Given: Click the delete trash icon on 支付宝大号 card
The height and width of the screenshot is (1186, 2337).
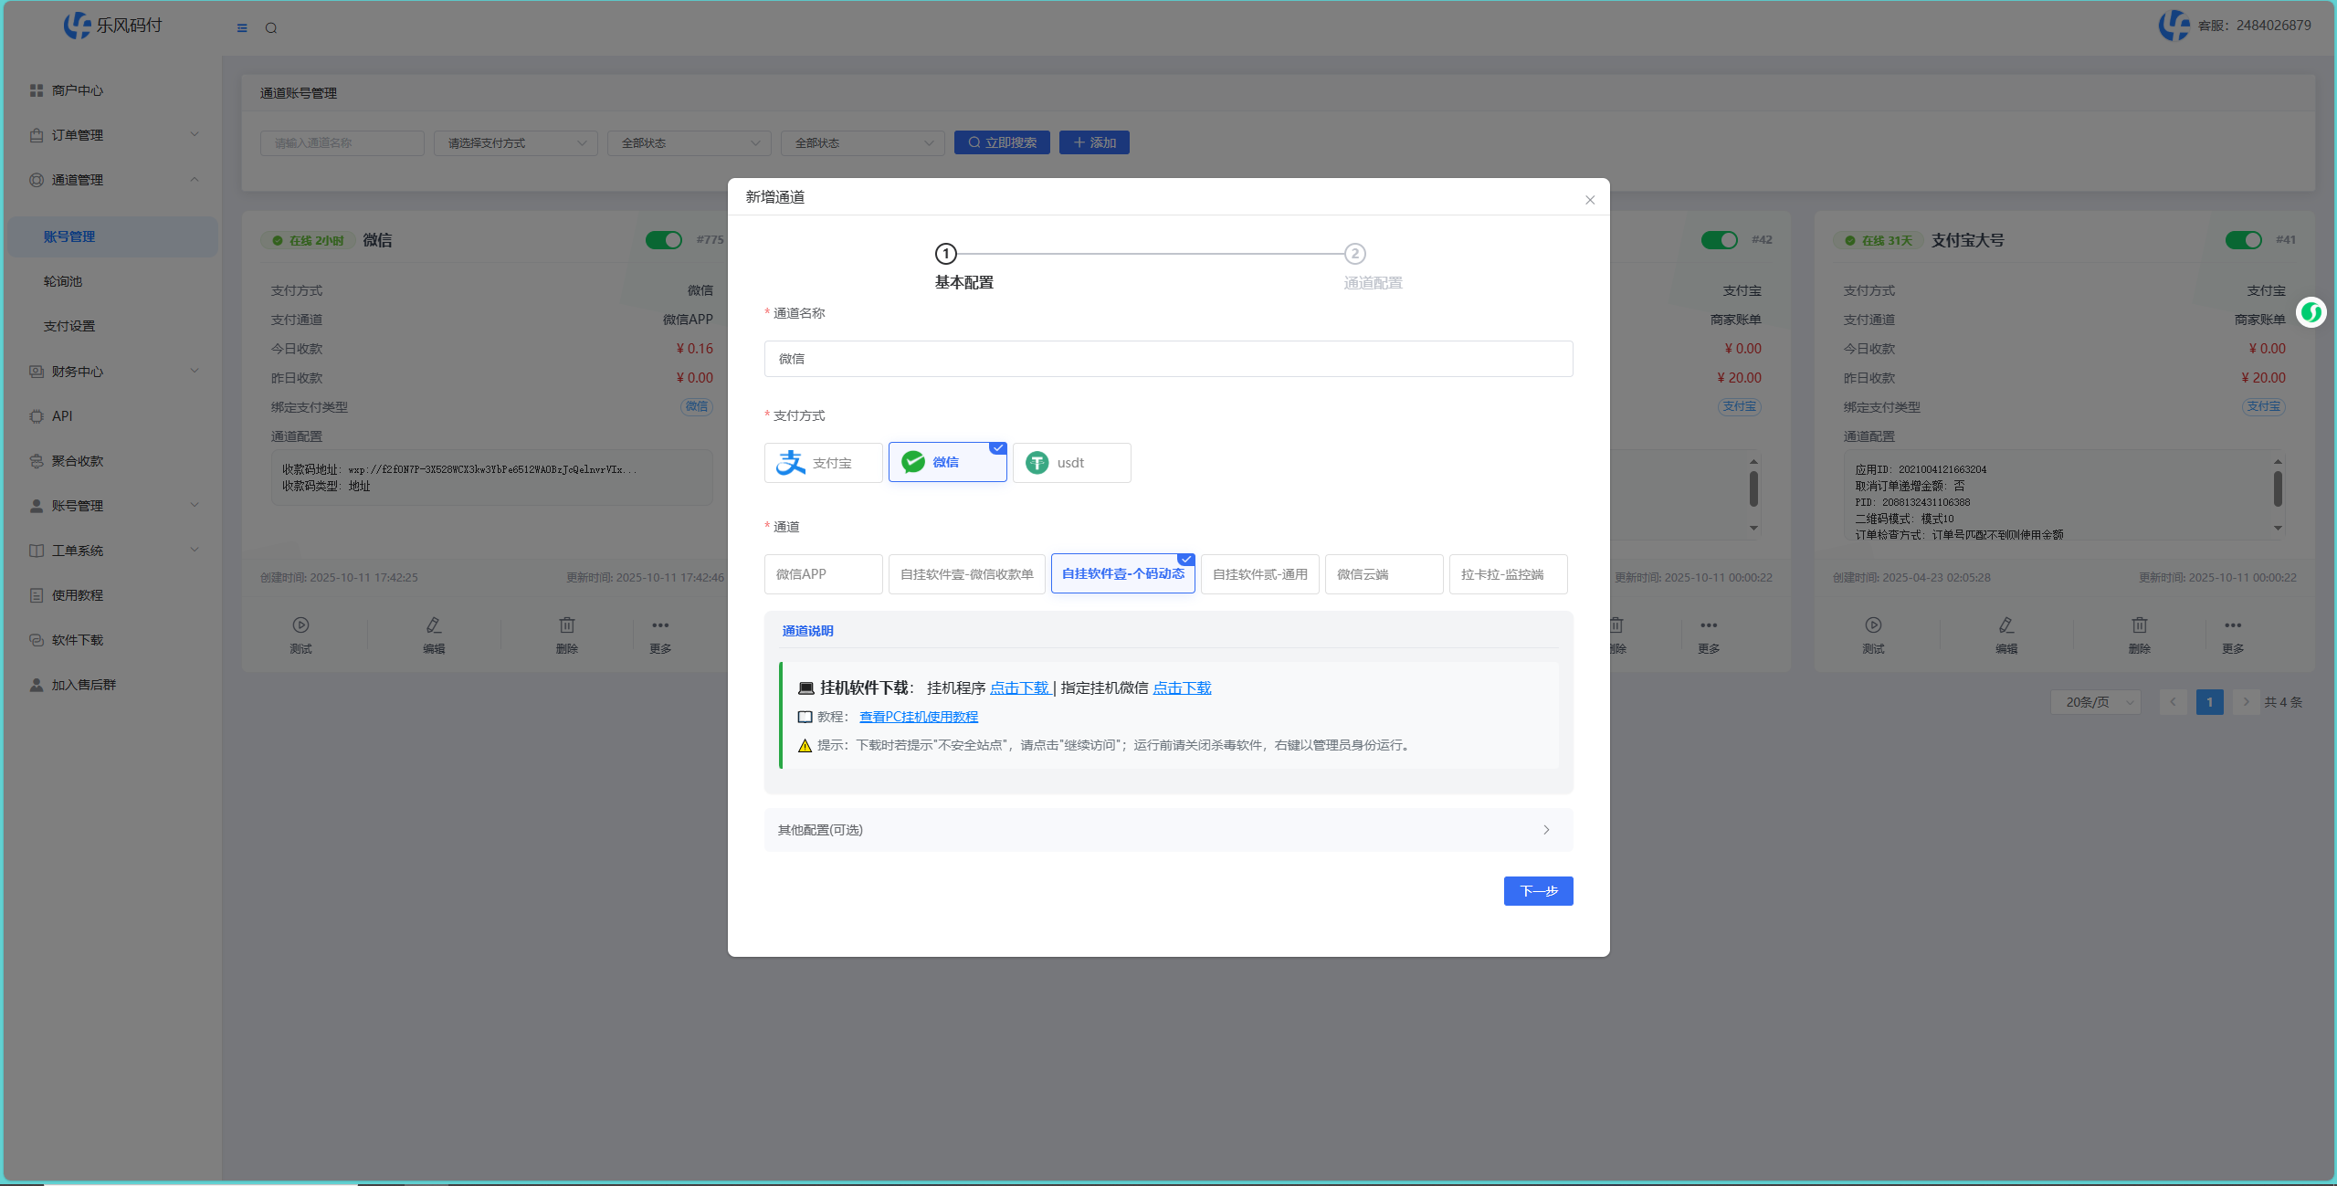Looking at the screenshot, I should coord(2139,625).
